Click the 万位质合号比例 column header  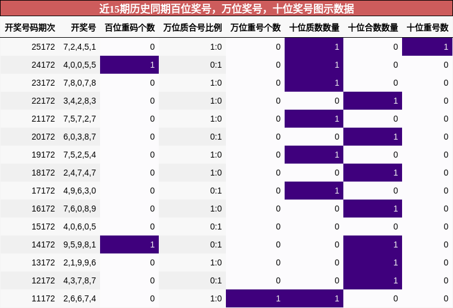click(192, 28)
